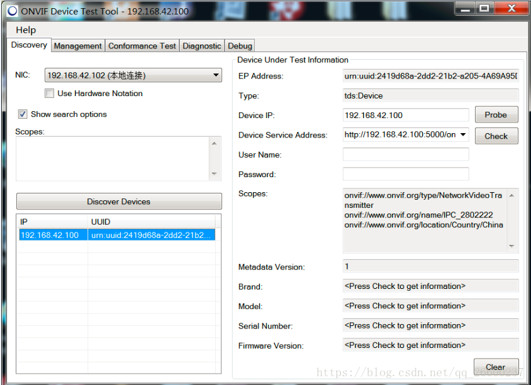Expand Device Service Address dropdown arrow
This screenshot has width=531, height=385.
point(463,134)
